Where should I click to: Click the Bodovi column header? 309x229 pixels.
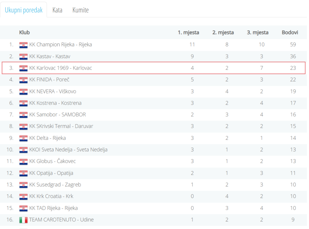click(290, 33)
